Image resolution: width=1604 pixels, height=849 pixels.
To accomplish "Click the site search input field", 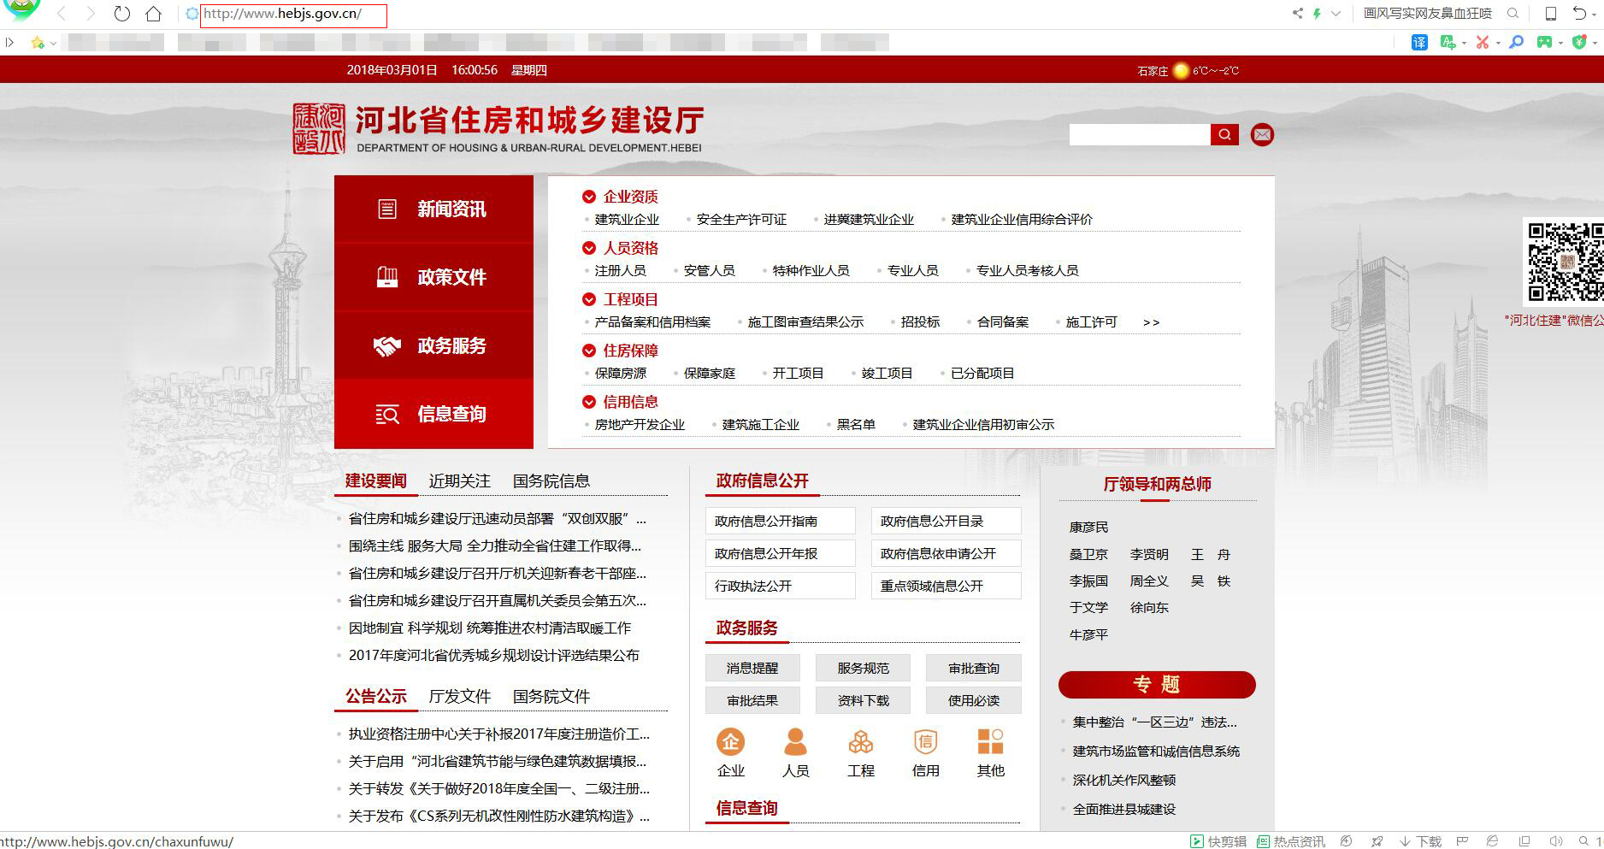I will [1139, 134].
